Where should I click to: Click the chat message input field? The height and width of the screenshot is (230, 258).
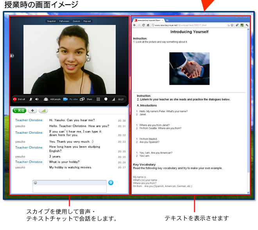[x=70, y=188]
